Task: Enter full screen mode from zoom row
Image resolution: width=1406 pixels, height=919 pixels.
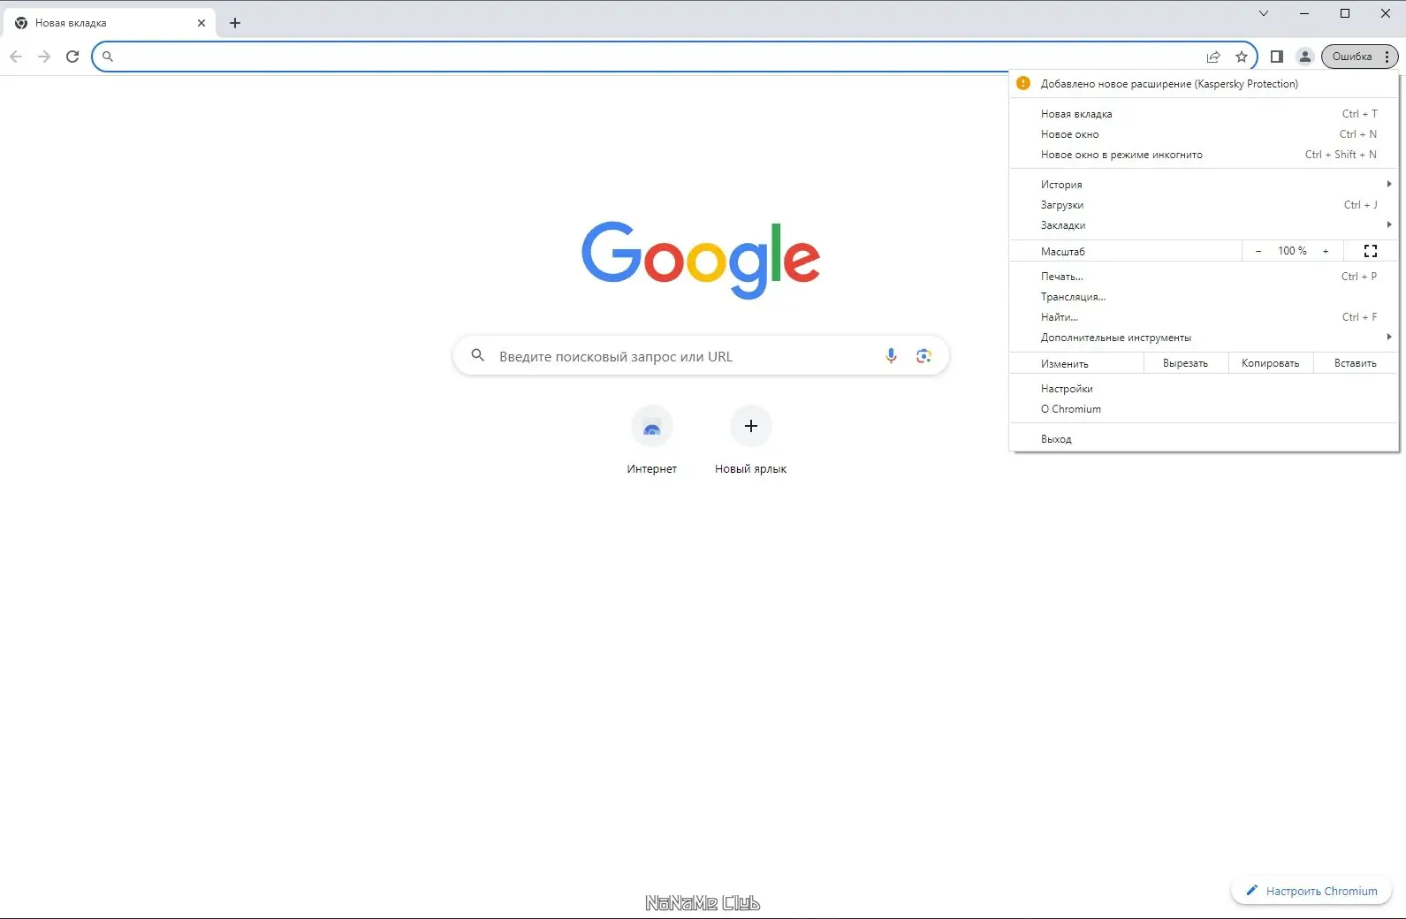Action: pos(1371,251)
